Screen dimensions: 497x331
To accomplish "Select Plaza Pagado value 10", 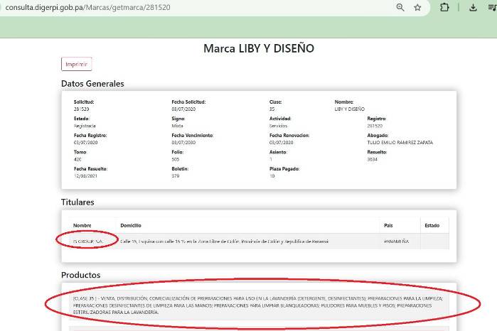I will pyautogui.click(x=272, y=175).
